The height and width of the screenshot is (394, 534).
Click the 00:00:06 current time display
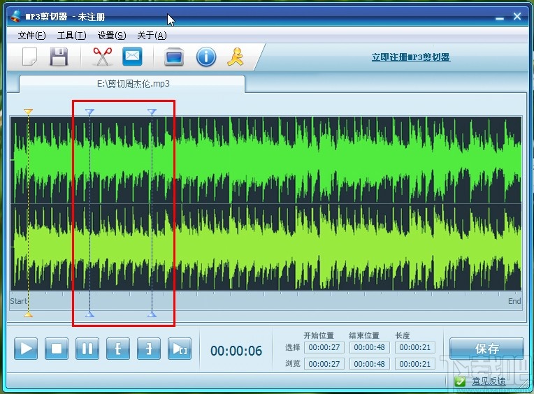(236, 351)
